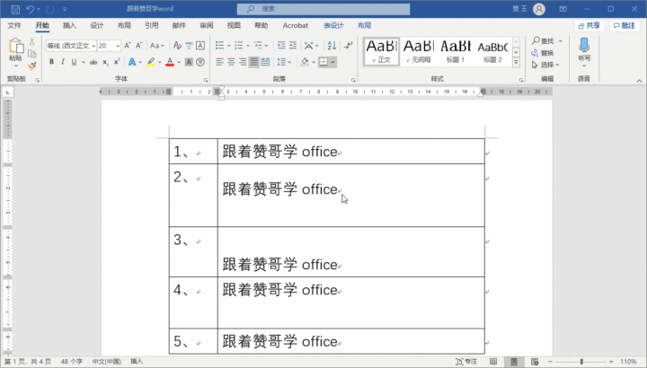Viewport: 647px width, 368px height.
Task: Expand the font color dropdown arrow
Action: click(179, 62)
